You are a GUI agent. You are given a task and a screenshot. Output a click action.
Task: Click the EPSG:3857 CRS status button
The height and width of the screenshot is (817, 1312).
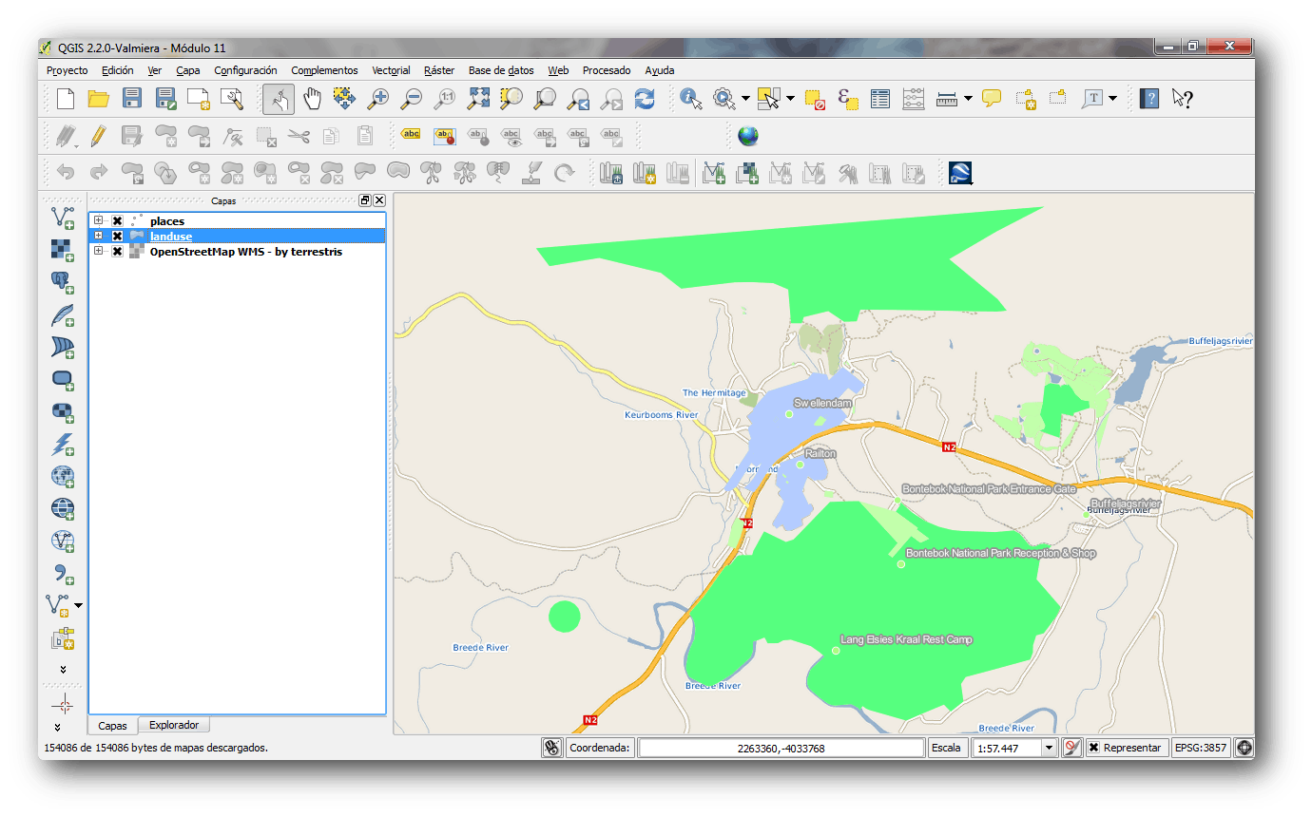point(1201,748)
